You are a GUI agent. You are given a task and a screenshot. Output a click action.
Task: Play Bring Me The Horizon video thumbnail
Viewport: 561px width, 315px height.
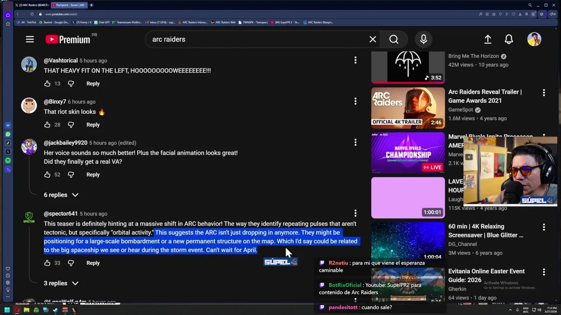(x=408, y=67)
